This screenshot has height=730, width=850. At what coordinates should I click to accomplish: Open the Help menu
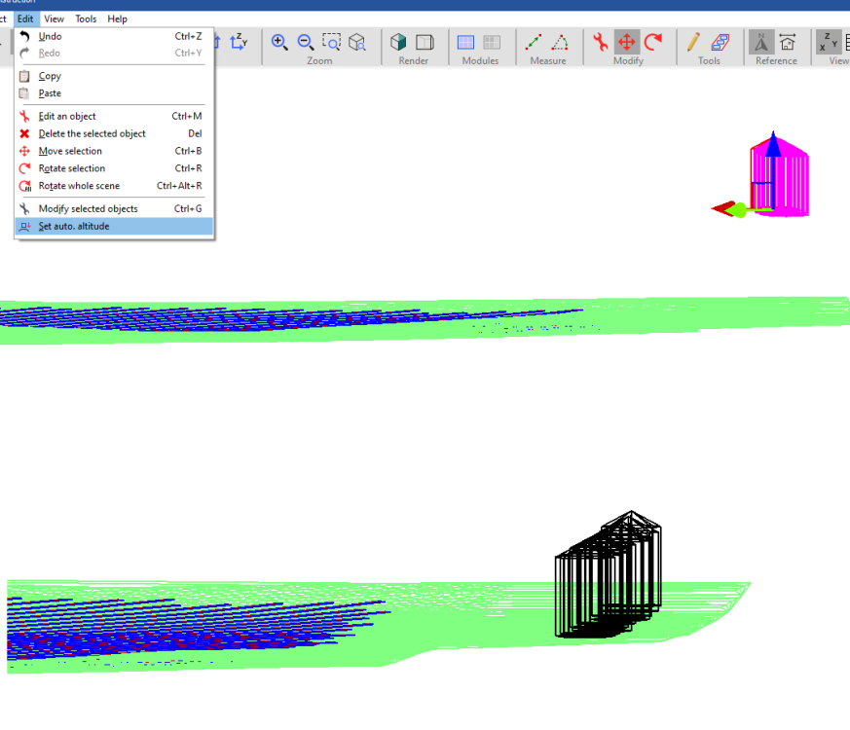tap(117, 18)
